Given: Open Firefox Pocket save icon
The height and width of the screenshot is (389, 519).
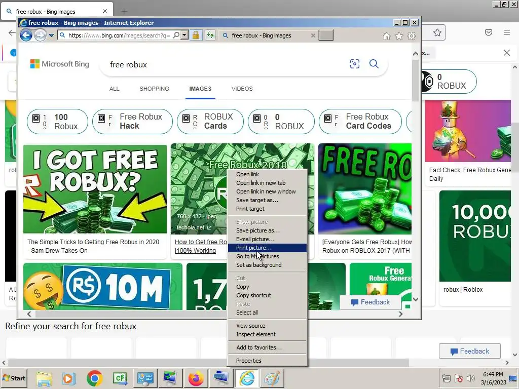Looking at the screenshot, I should (489, 32).
